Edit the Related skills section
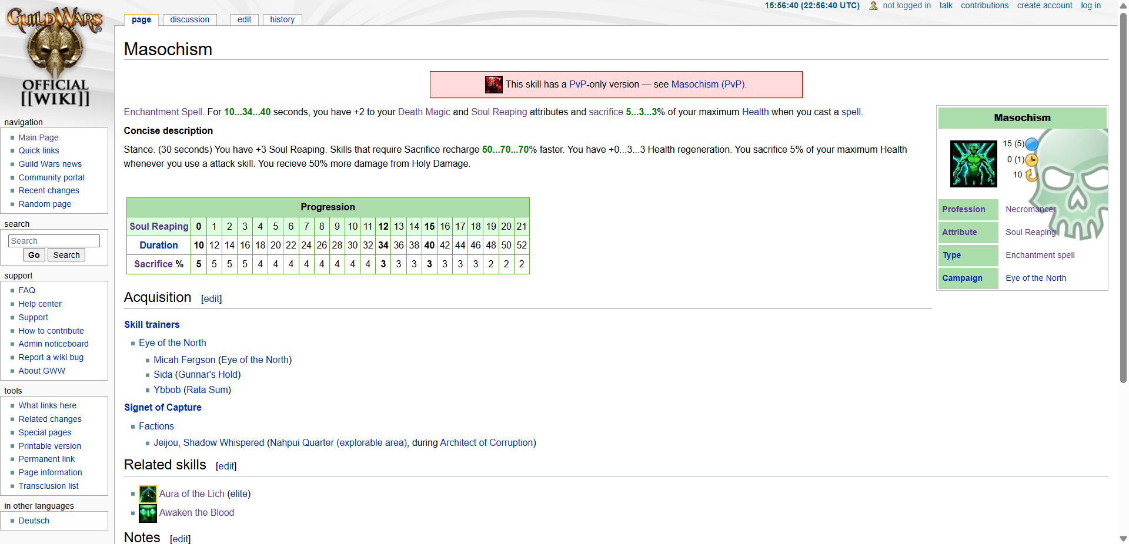1129x544 pixels. (x=226, y=466)
